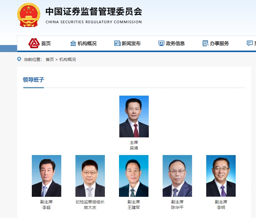Open the 机构概况 navigation menu item
The image size is (256, 218).
tap(87, 43)
